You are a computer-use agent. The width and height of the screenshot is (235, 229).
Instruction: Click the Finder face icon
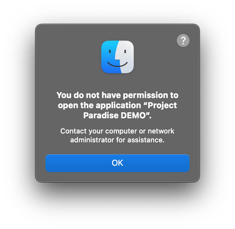click(x=117, y=57)
